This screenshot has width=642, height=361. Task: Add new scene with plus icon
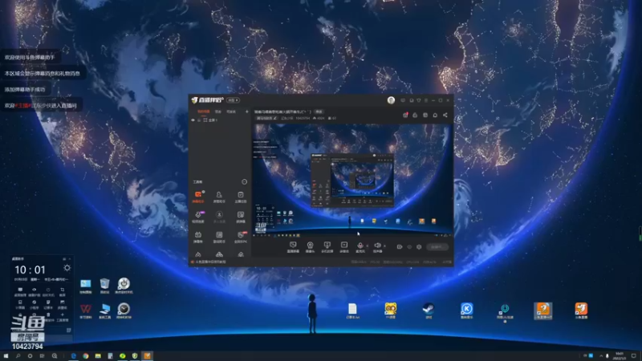[x=246, y=112]
